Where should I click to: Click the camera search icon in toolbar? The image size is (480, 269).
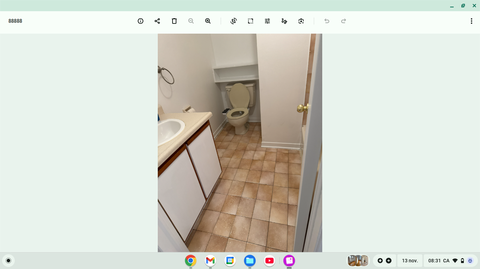coord(301,21)
